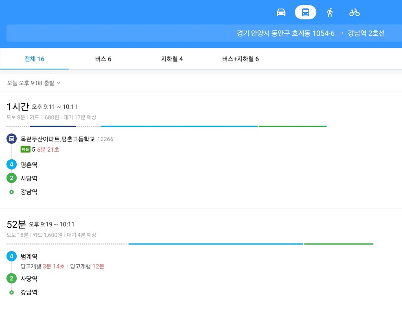Screen dimensions: 402x309
Task: Switch to car driving directions icon
Action: coord(281,12)
